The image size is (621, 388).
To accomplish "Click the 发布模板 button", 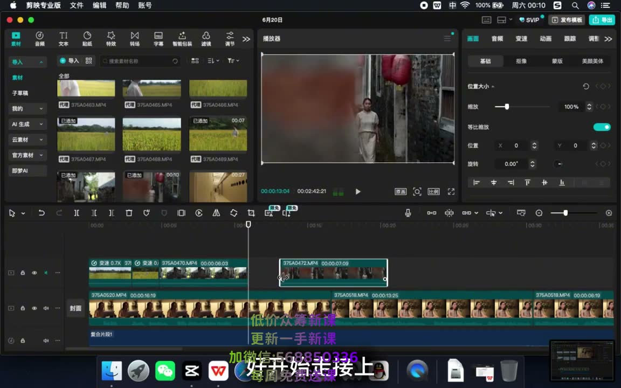I will (567, 20).
